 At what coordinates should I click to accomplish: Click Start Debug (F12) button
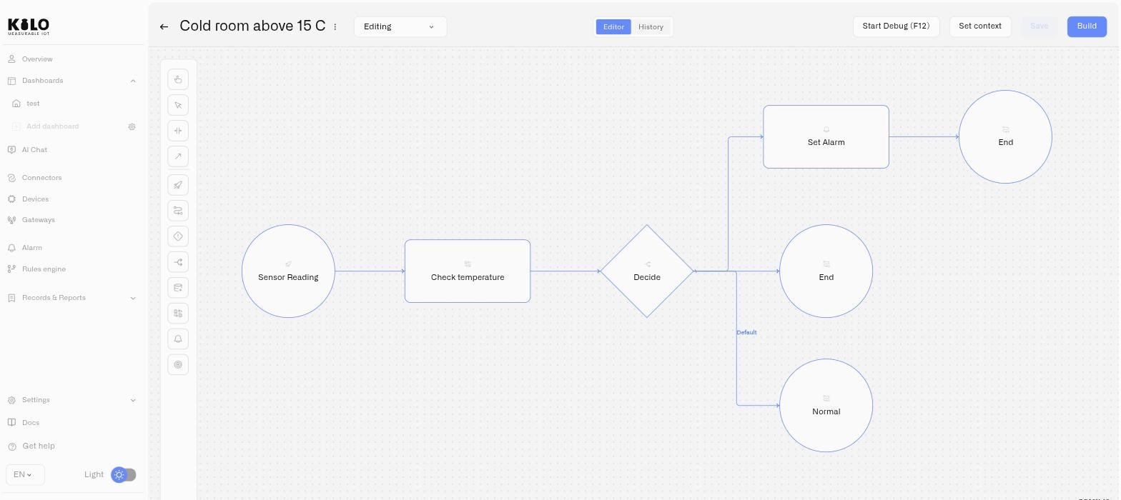(x=896, y=26)
